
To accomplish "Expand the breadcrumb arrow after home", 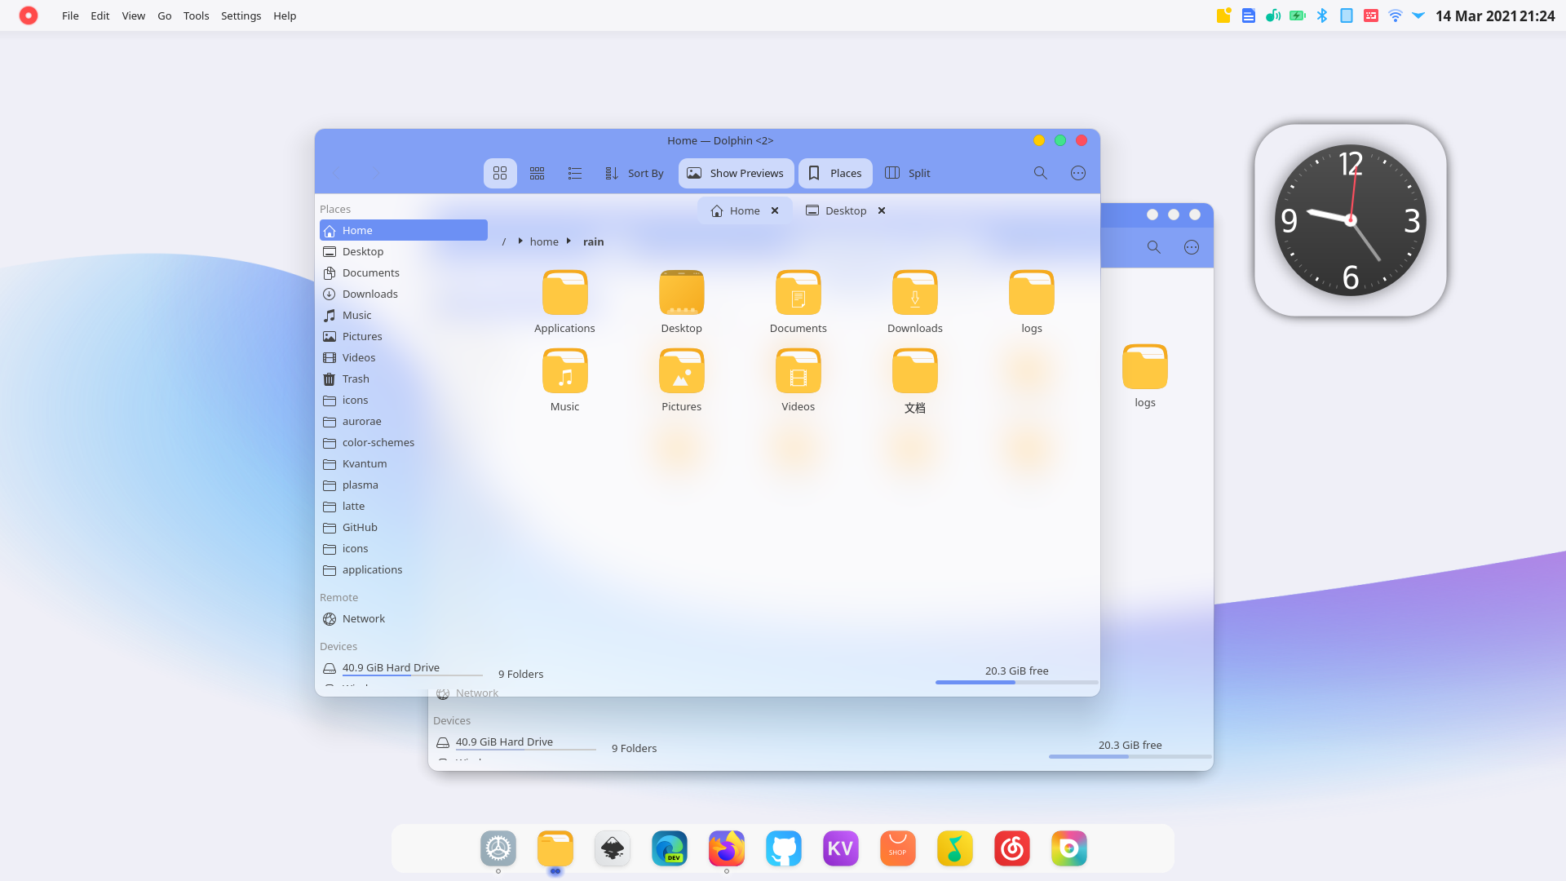I will tap(568, 241).
